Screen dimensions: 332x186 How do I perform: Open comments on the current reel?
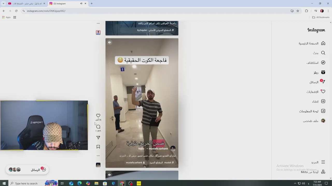click(98, 127)
